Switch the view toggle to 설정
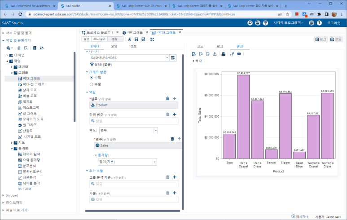The image size is (347, 220). [x=86, y=39]
